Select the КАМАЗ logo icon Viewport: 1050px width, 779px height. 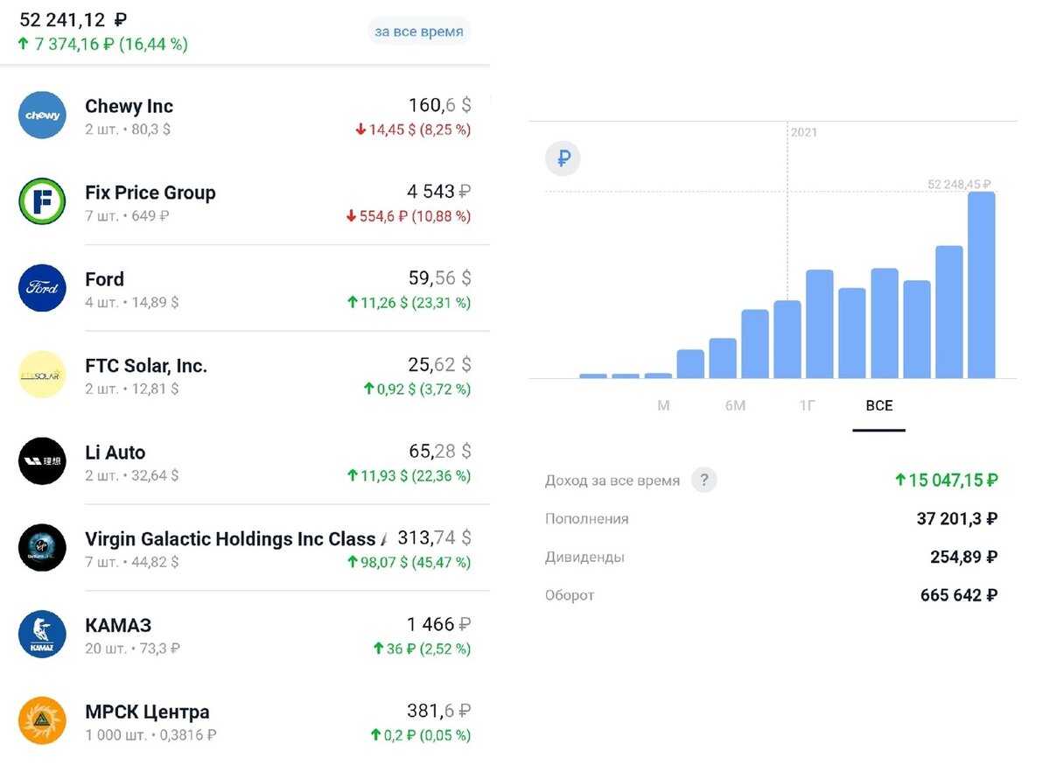(x=42, y=635)
